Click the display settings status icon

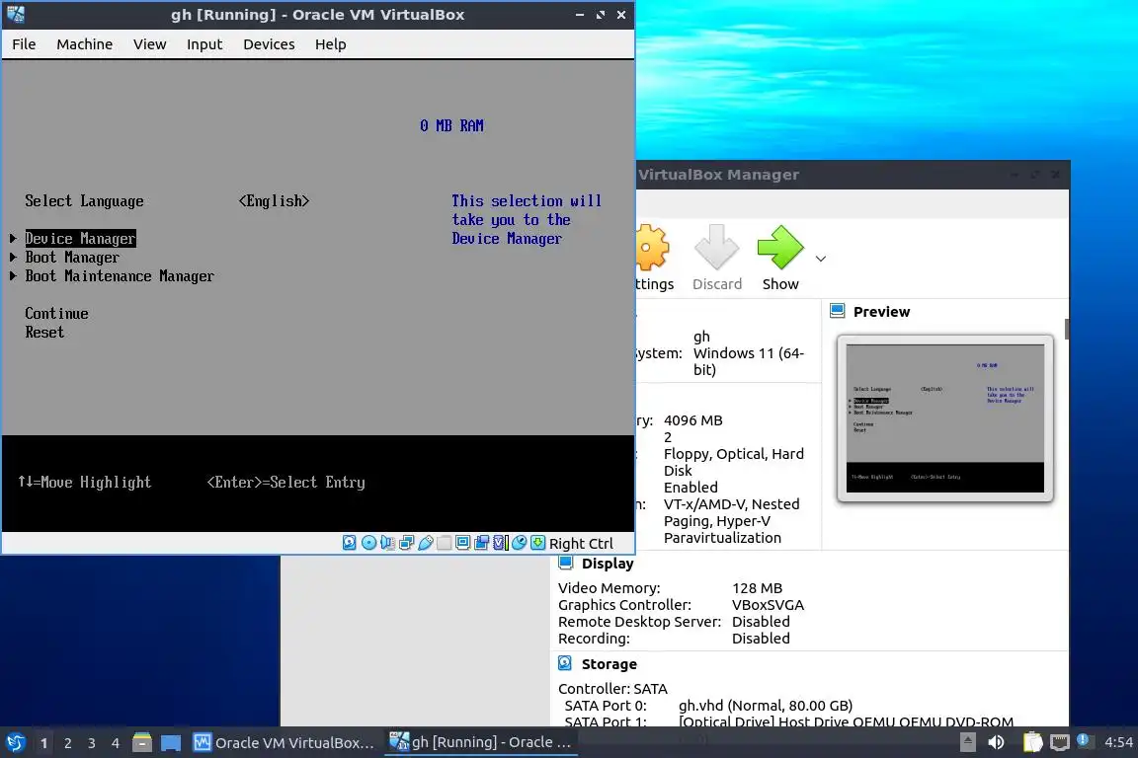(462, 543)
